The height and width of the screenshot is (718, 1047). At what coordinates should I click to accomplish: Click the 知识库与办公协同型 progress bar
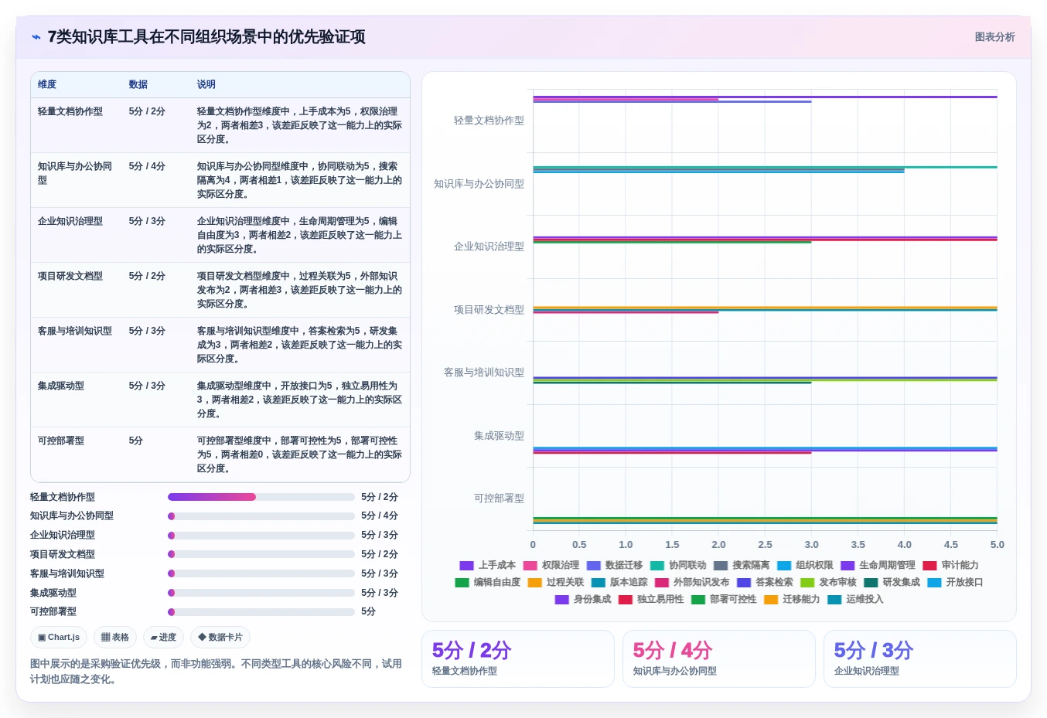261,516
